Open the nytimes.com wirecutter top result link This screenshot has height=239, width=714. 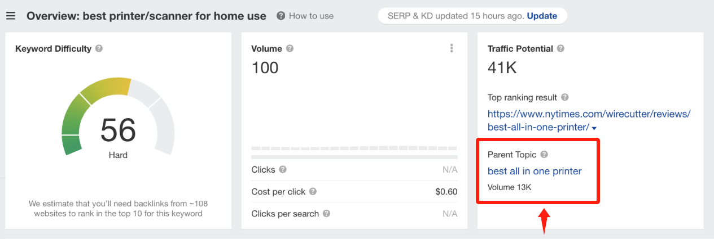tap(589, 114)
